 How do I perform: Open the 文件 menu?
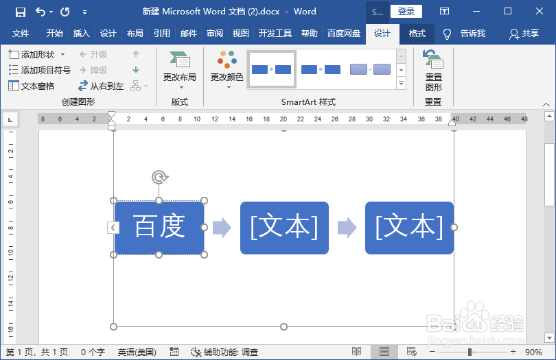21,34
